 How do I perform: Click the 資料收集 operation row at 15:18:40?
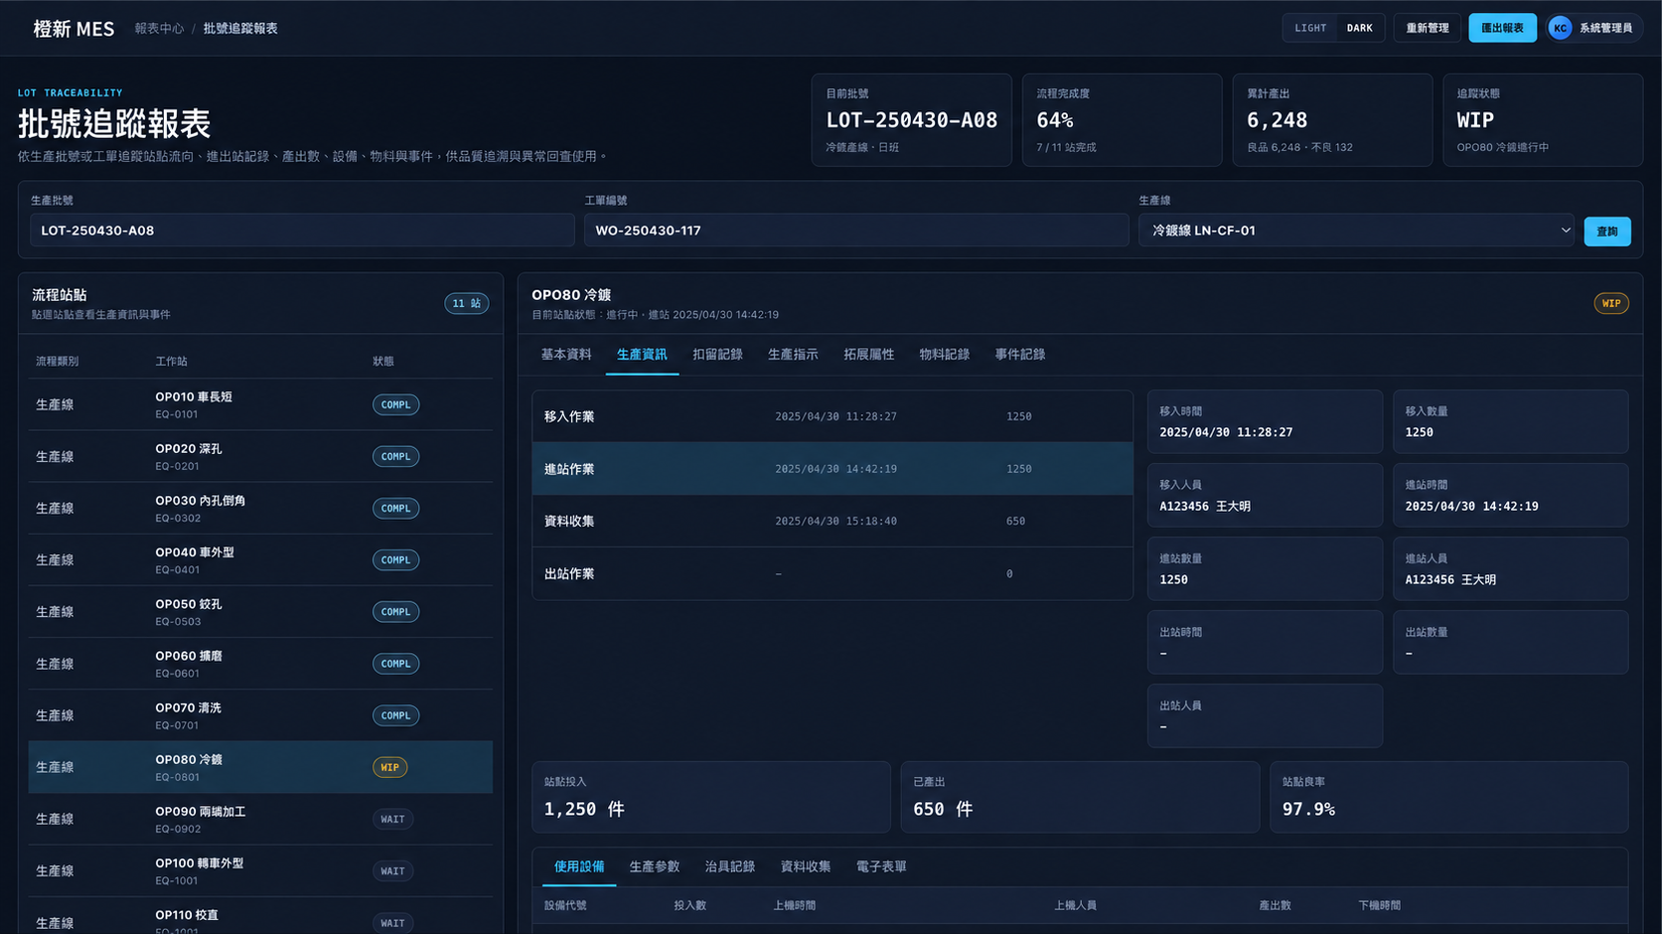pyautogui.click(x=832, y=521)
